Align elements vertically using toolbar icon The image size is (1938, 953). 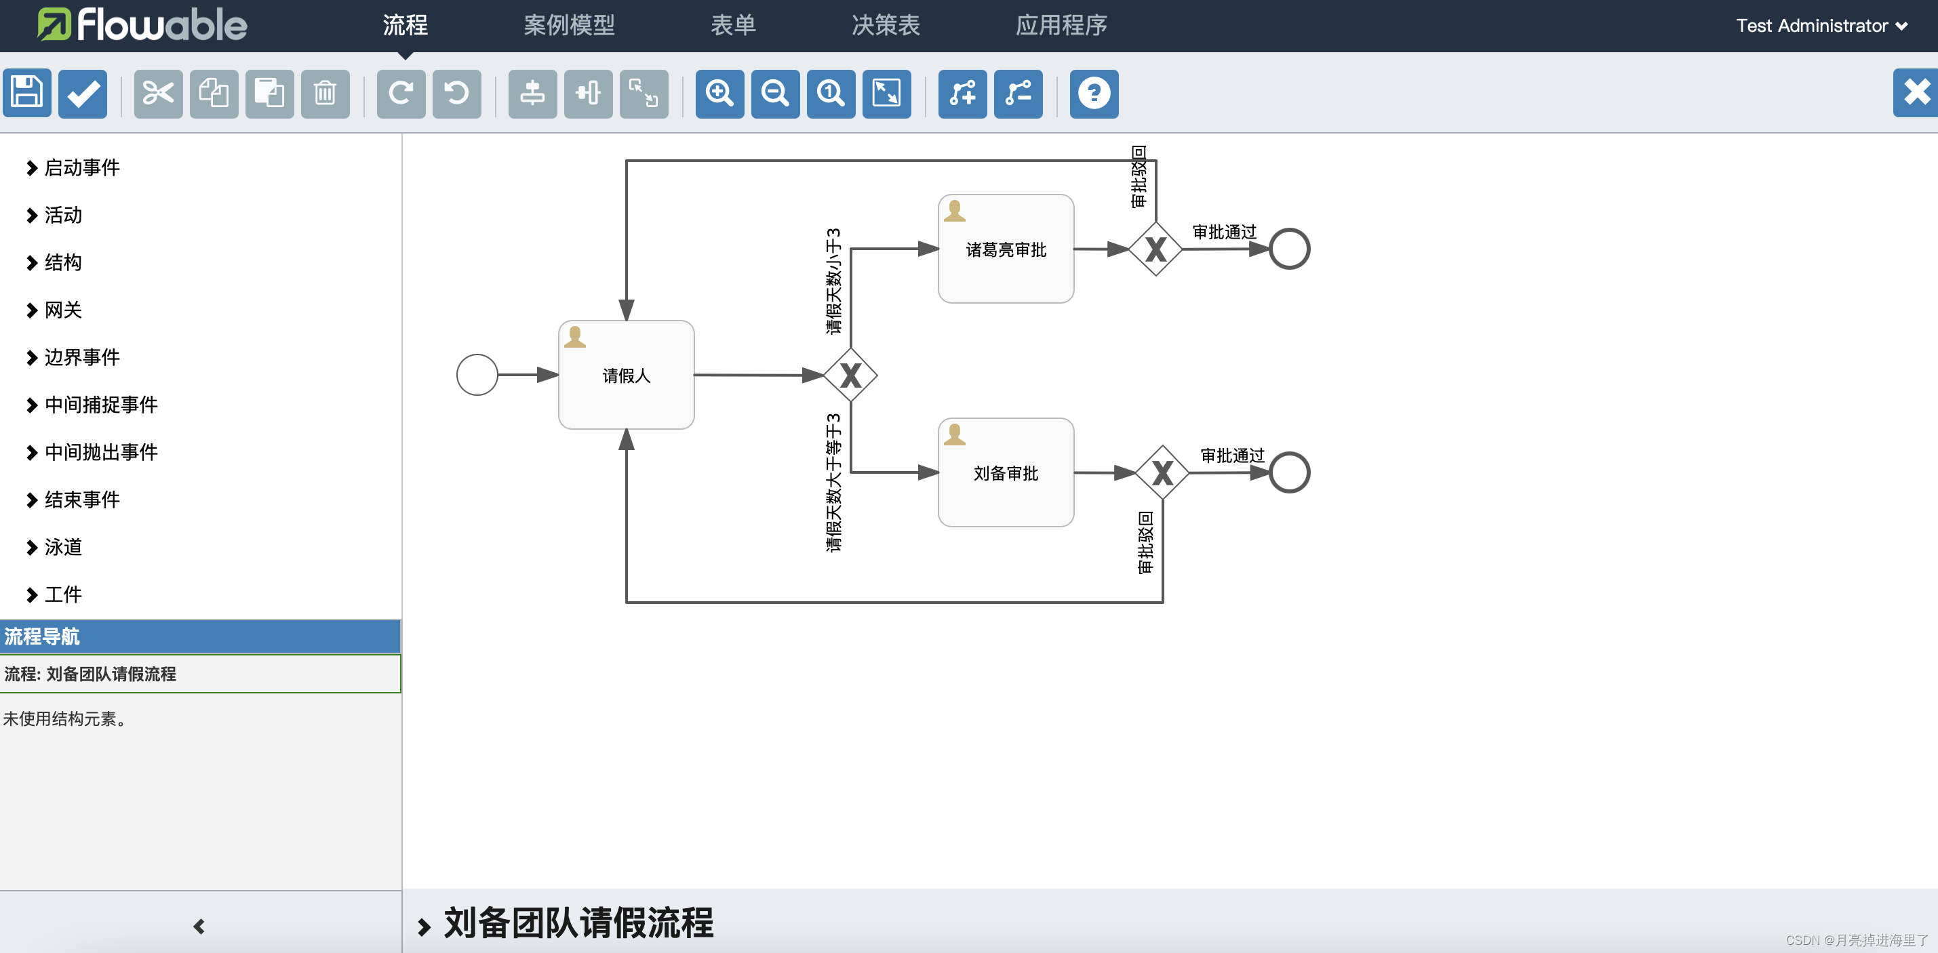tap(533, 94)
